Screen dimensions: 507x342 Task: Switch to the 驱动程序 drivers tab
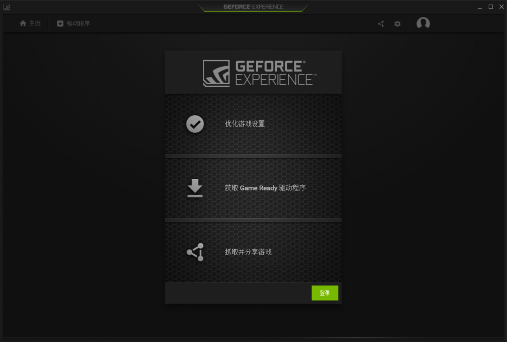[73, 23]
